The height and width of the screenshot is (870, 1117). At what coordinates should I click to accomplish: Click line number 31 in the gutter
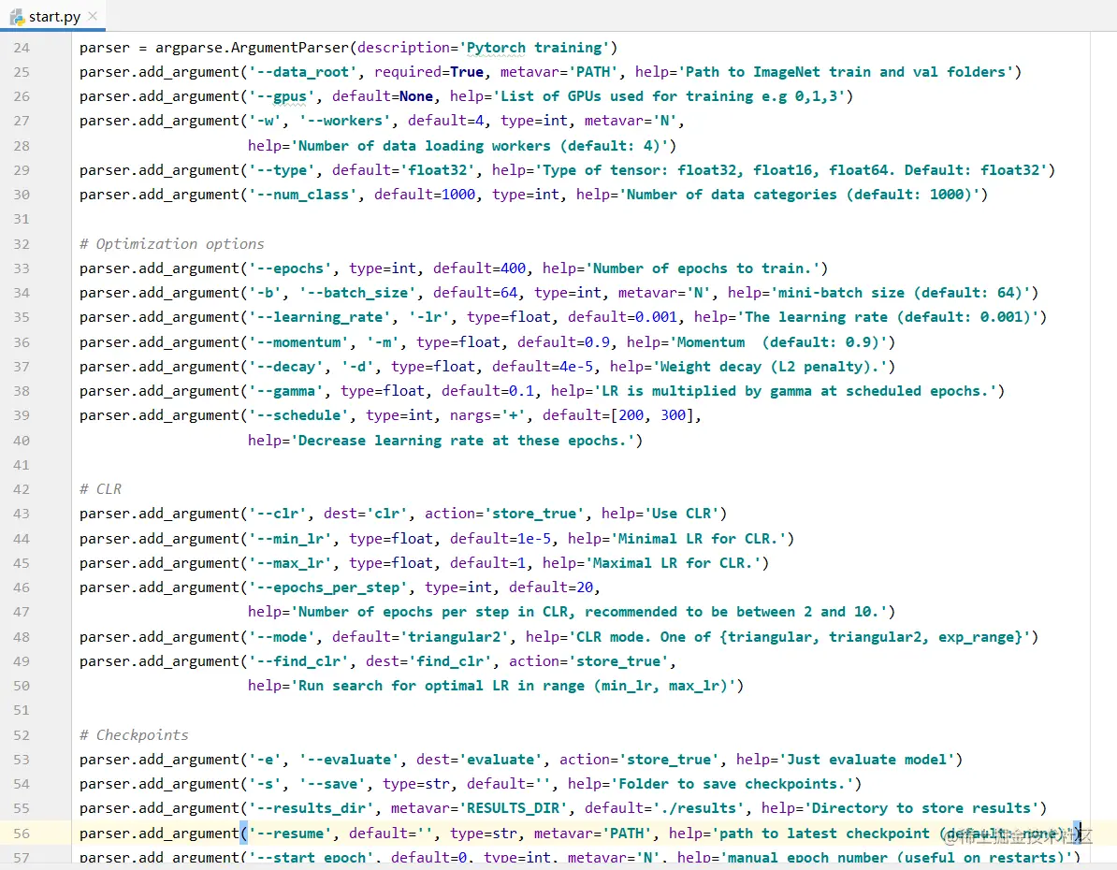[22, 220]
